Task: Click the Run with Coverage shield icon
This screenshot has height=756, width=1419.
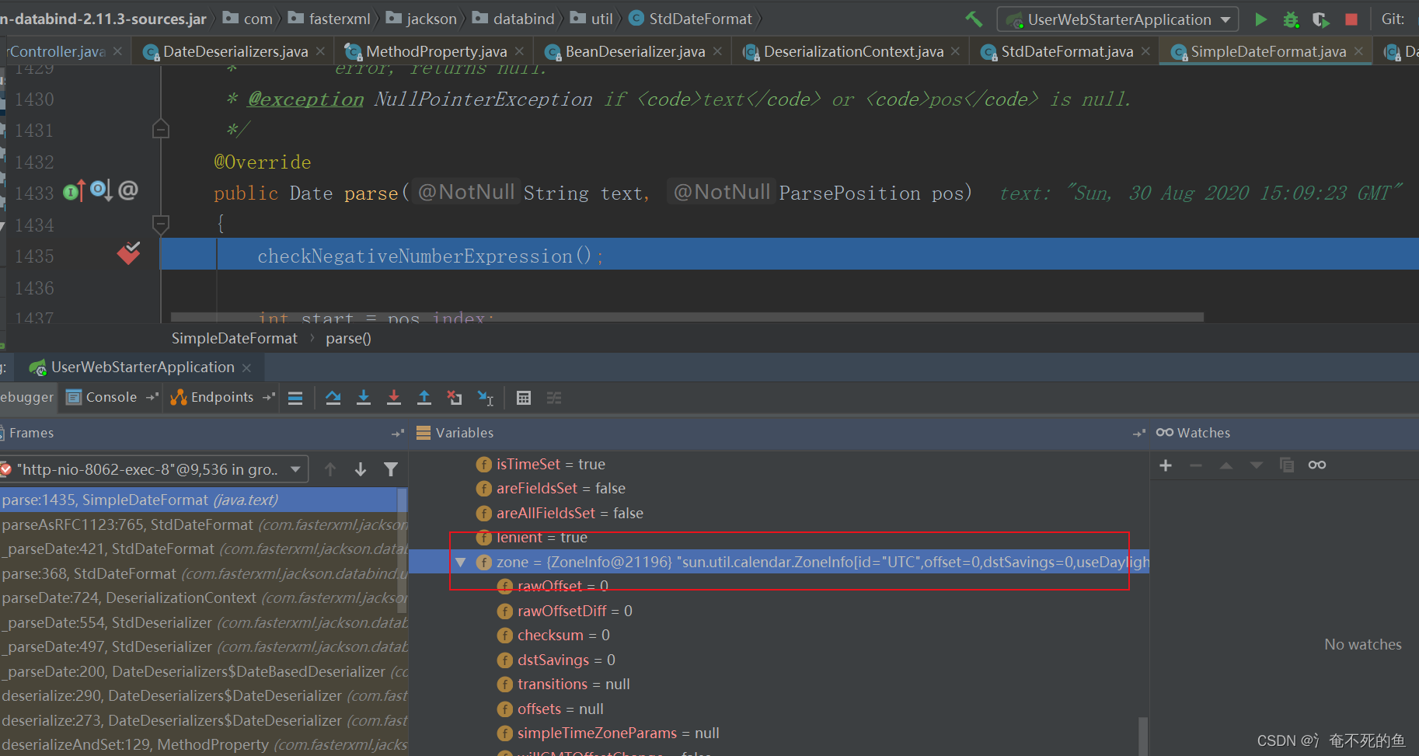Action: (1320, 19)
